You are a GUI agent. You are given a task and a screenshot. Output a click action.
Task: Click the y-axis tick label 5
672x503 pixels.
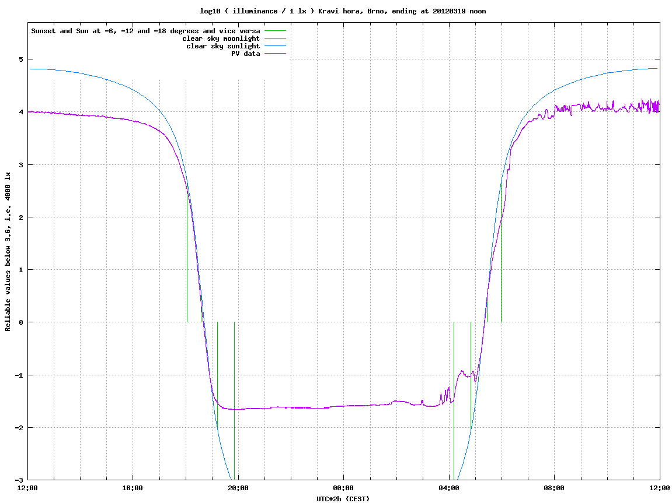tap(21, 59)
